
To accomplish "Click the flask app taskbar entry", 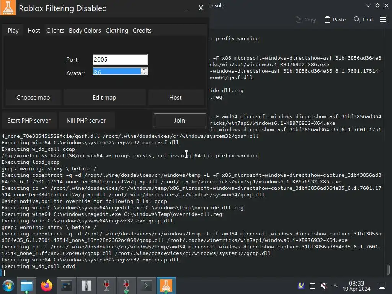I will 166,286.
